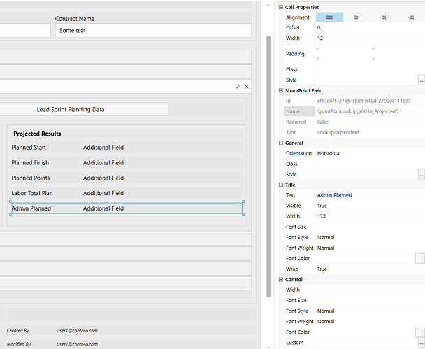The image size is (425, 349).
Task: Click the right padding arrow icon
Action: 373,48
